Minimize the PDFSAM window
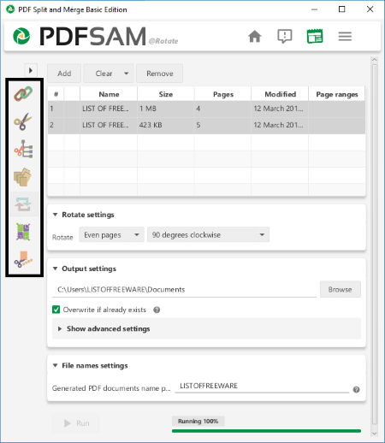Image resolution: width=385 pixels, height=443 pixels. tap(314, 9)
